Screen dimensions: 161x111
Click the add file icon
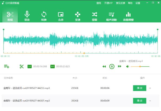7,66
